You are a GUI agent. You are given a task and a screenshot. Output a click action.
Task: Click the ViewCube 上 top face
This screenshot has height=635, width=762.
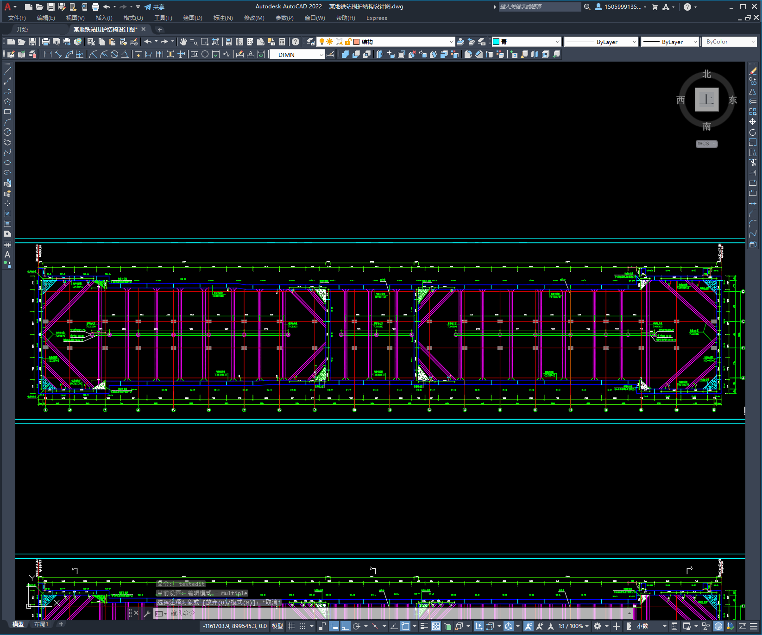pos(707,100)
